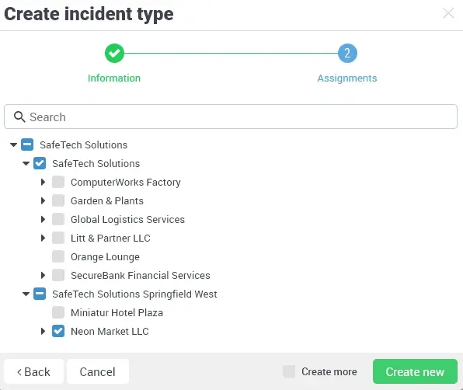The width and height of the screenshot is (463, 390).
Task: Expand the SecureBank Financial Services node
Action: pyautogui.click(x=43, y=275)
